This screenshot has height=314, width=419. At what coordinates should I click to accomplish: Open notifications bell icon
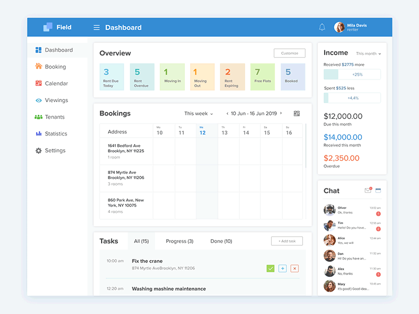click(x=322, y=27)
